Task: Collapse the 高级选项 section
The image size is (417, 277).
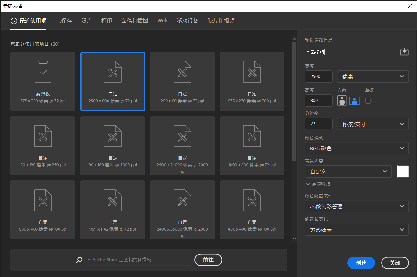Action: tap(318, 184)
